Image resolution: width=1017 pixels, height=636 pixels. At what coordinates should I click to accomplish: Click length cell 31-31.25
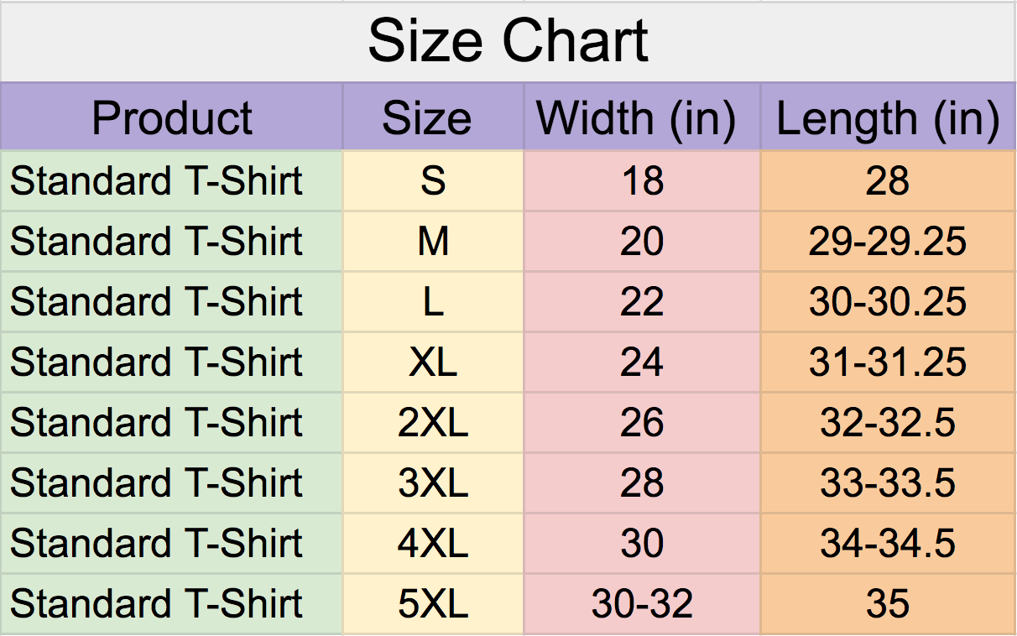pyautogui.click(x=888, y=362)
